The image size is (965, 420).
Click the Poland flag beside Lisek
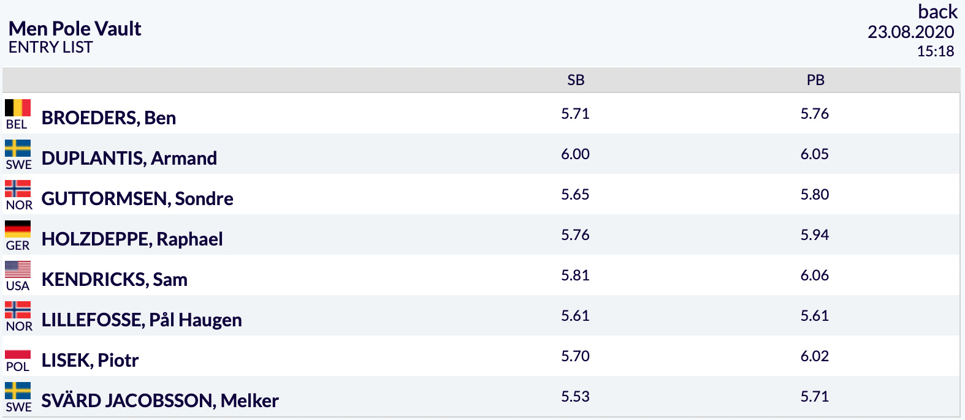(18, 350)
